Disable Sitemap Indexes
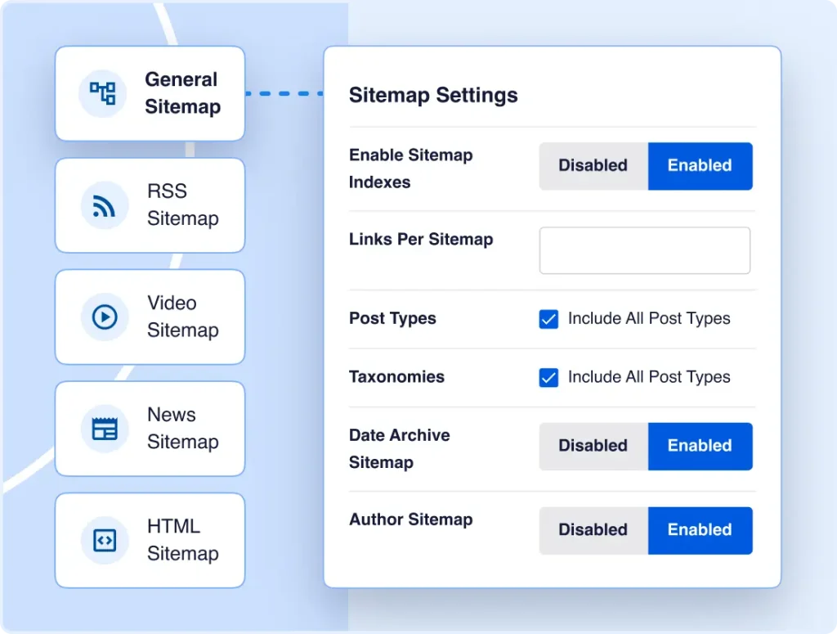Image resolution: width=837 pixels, height=634 pixels. click(x=593, y=165)
